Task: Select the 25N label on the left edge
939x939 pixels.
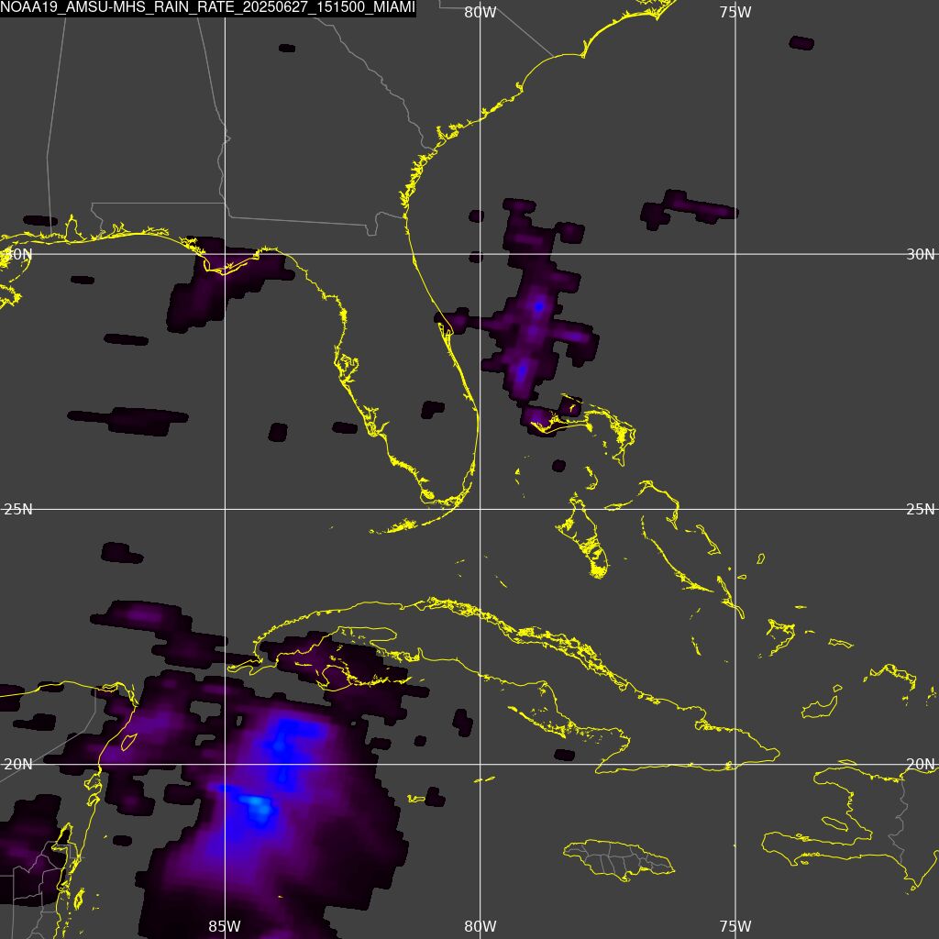Action: 18,509
